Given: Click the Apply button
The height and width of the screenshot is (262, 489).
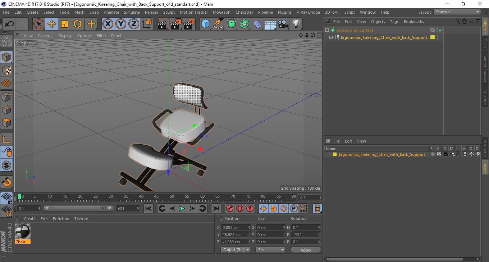Looking at the screenshot, I should [306, 250].
